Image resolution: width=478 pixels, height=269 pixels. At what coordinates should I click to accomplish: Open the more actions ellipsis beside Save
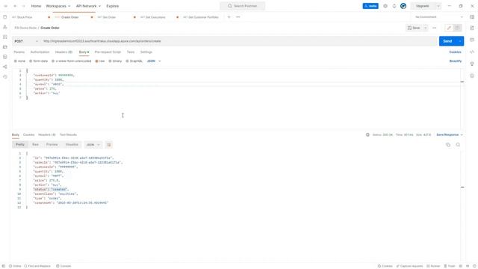(x=435, y=28)
